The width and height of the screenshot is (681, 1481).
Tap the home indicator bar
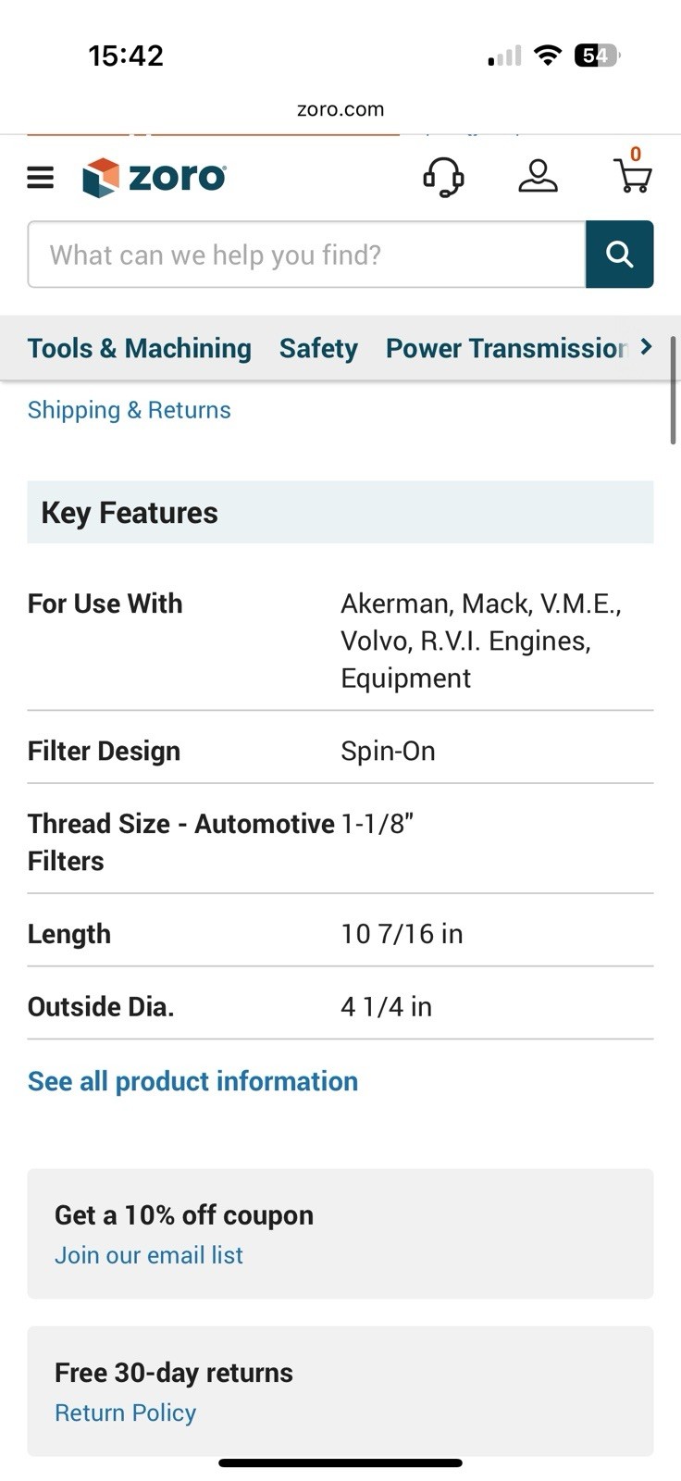click(x=340, y=1463)
